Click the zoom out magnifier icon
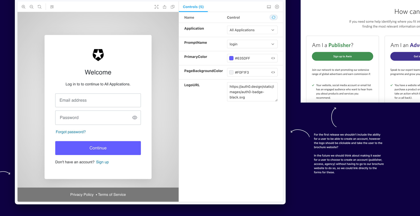 click(x=32, y=7)
